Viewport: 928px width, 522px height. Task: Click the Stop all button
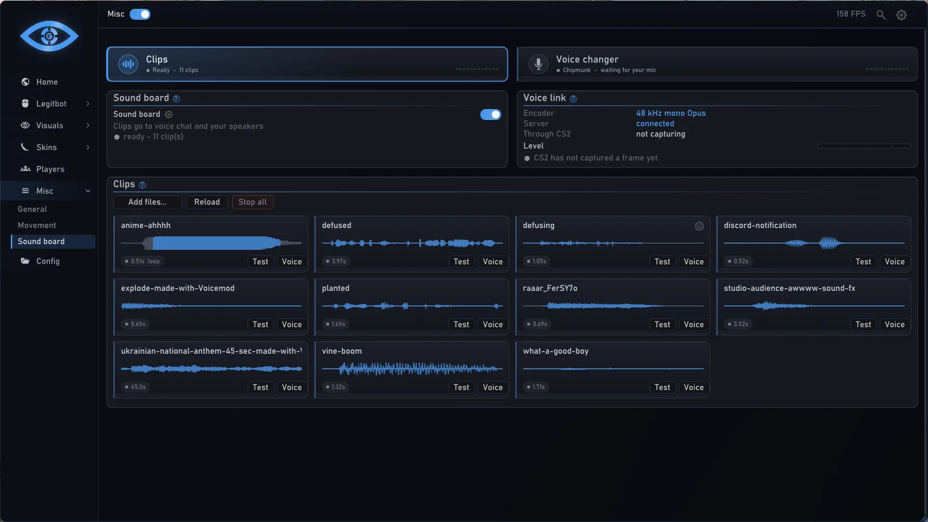pos(252,202)
